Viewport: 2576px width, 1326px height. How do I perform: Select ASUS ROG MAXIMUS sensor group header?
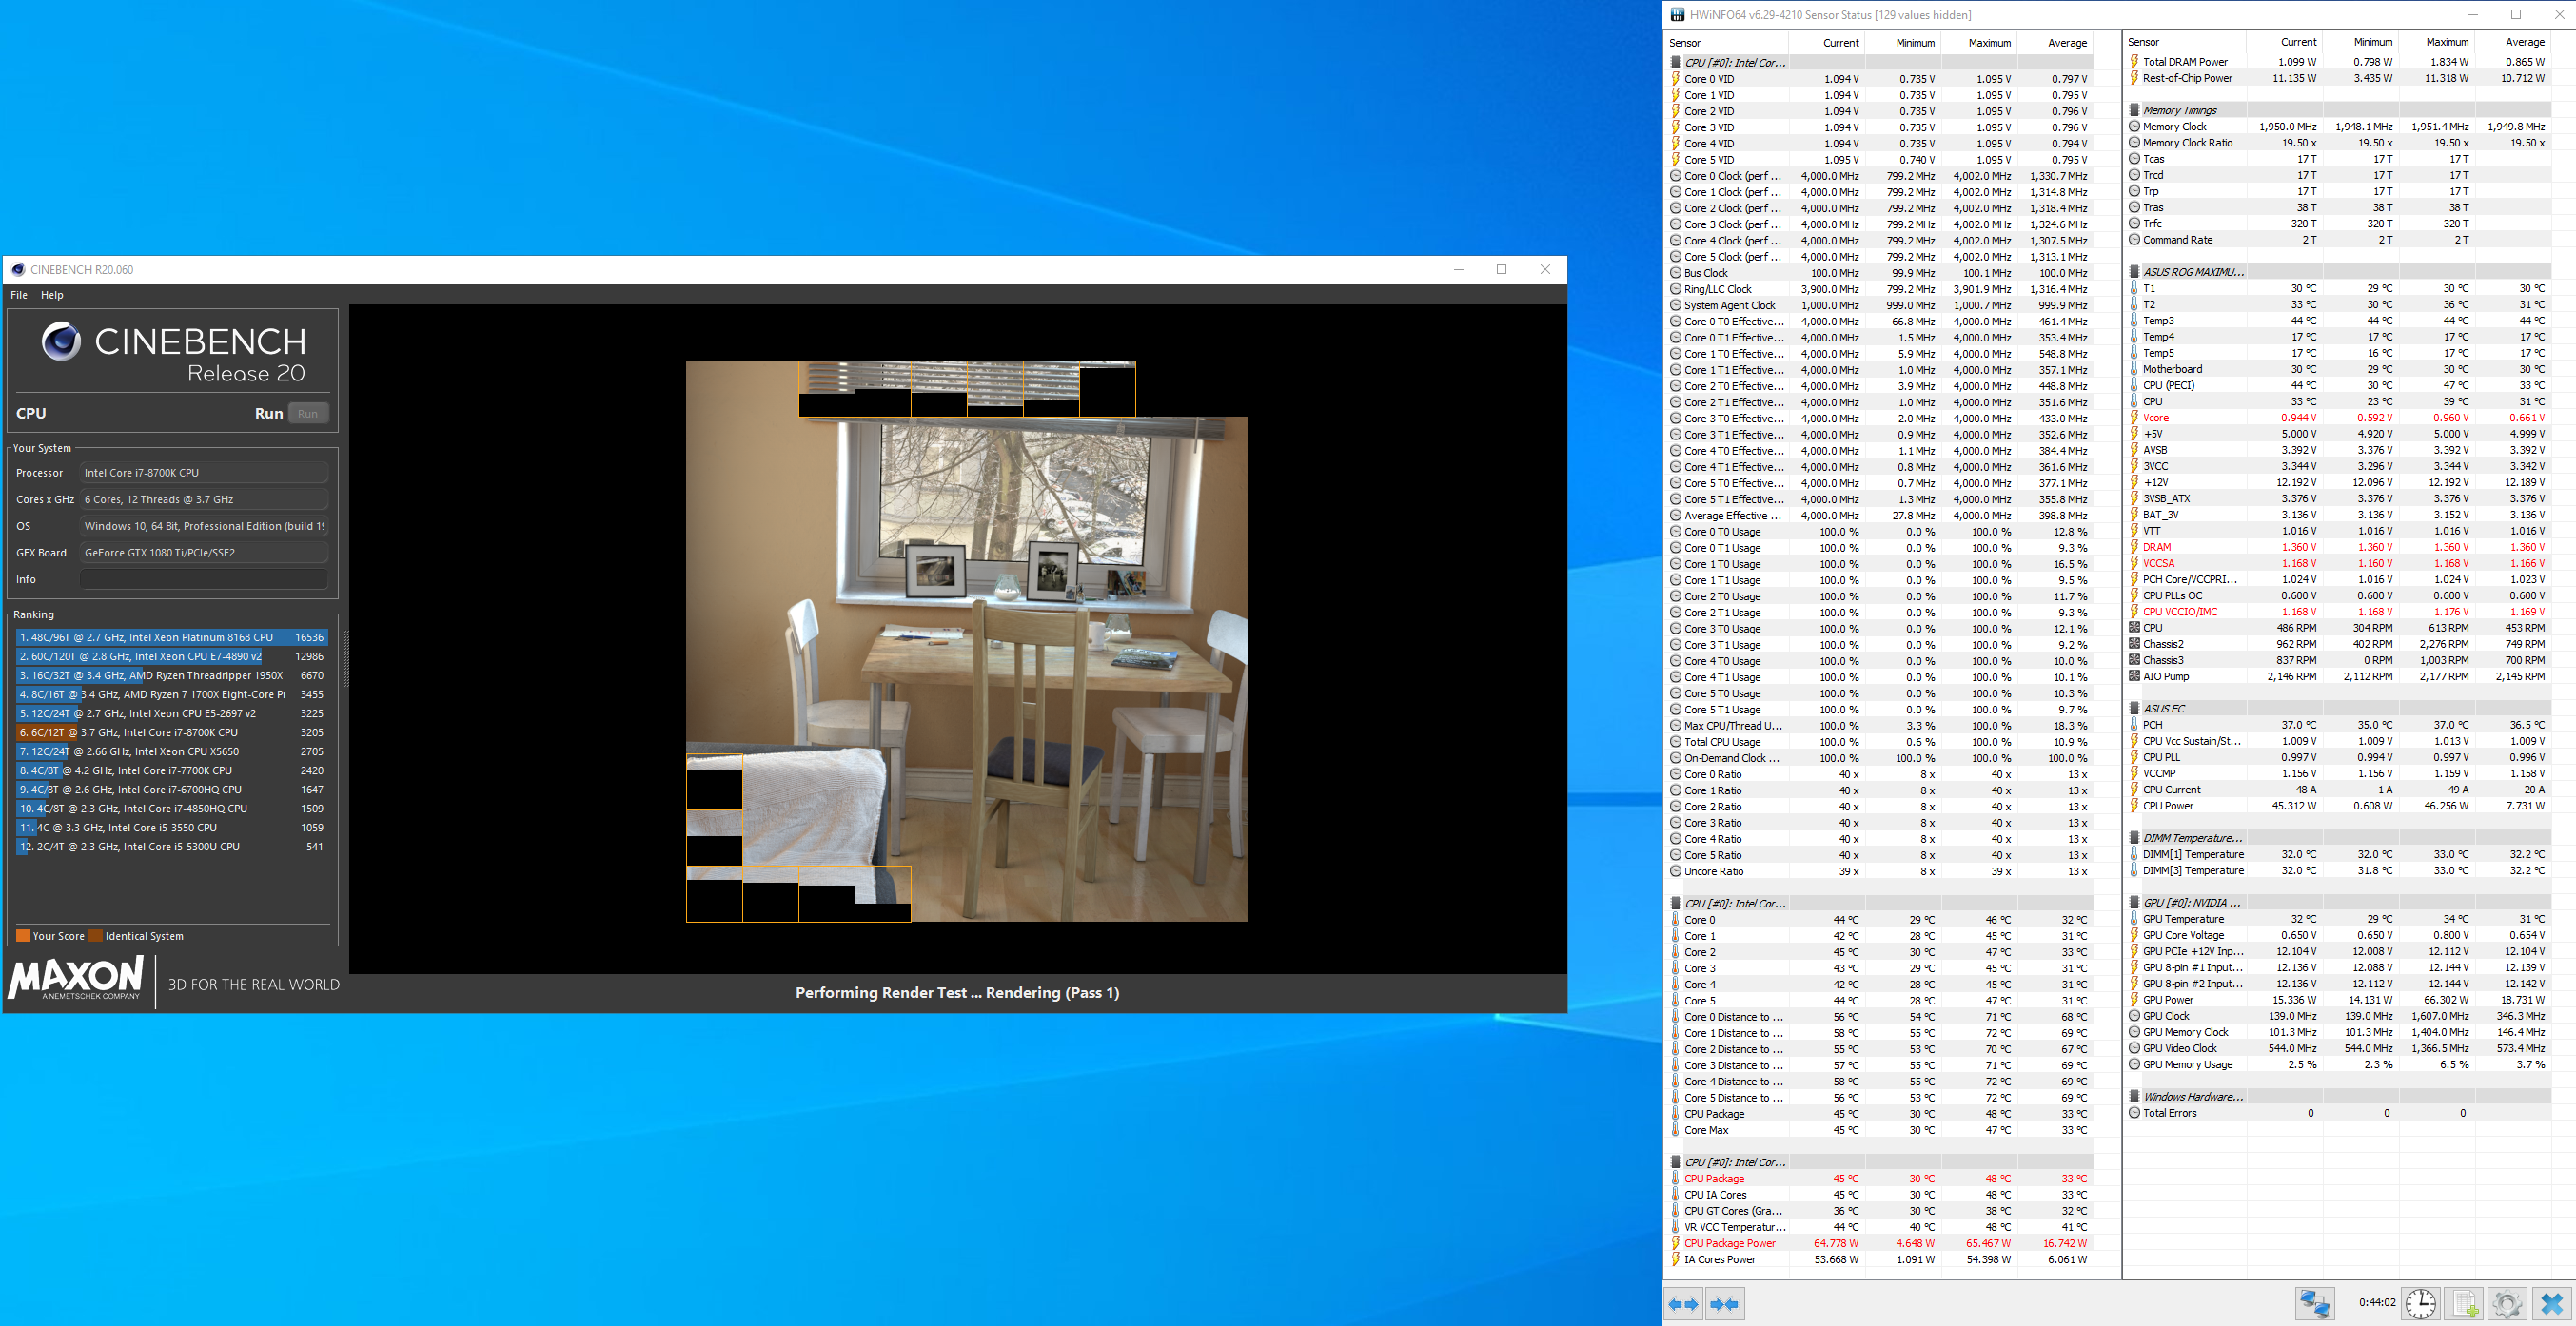(x=2192, y=272)
